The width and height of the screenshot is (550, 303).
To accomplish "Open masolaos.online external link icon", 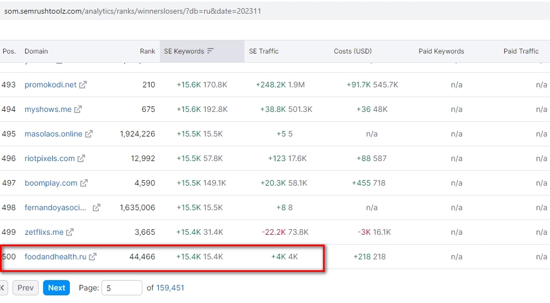I will click(x=89, y=134).
